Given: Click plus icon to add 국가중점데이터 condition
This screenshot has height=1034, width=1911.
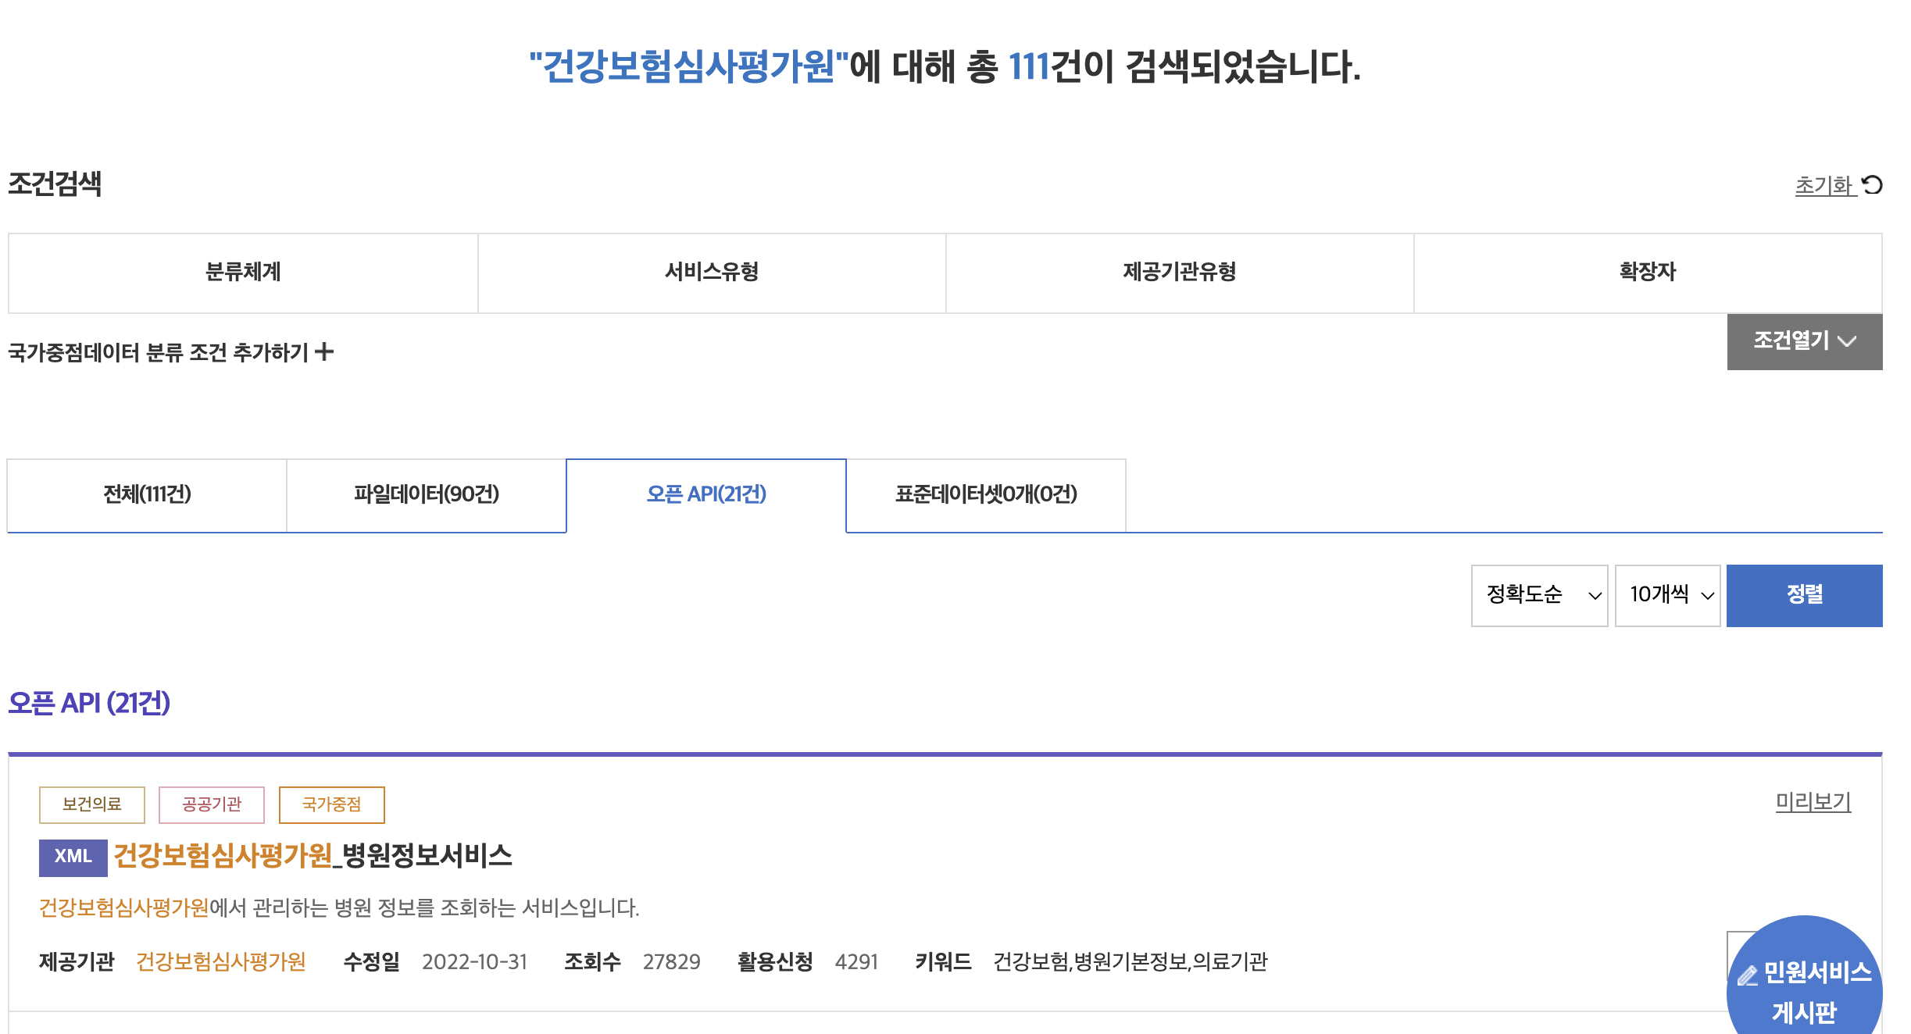Looking at the screenshot, I should (x=324, y=352).
